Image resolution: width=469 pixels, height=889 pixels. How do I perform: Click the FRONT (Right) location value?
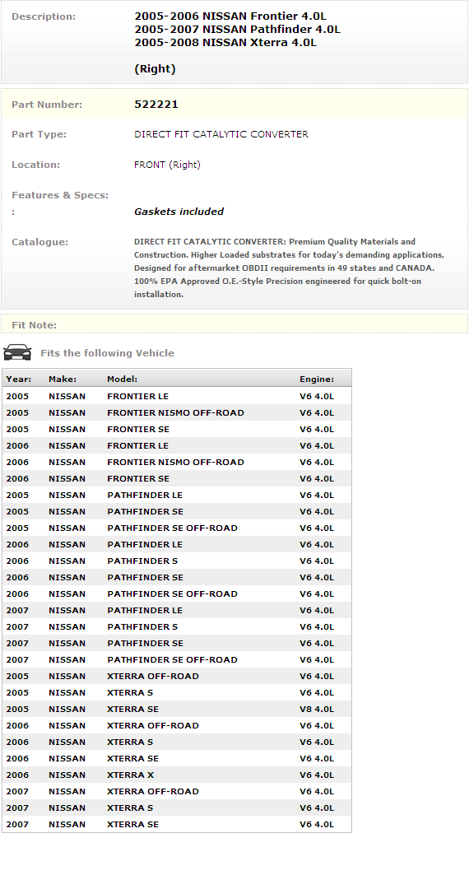pos(167,165)
